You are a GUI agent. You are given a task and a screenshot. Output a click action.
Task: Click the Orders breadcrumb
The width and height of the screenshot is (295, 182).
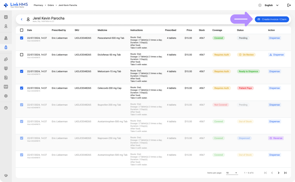tap(51, 5)
